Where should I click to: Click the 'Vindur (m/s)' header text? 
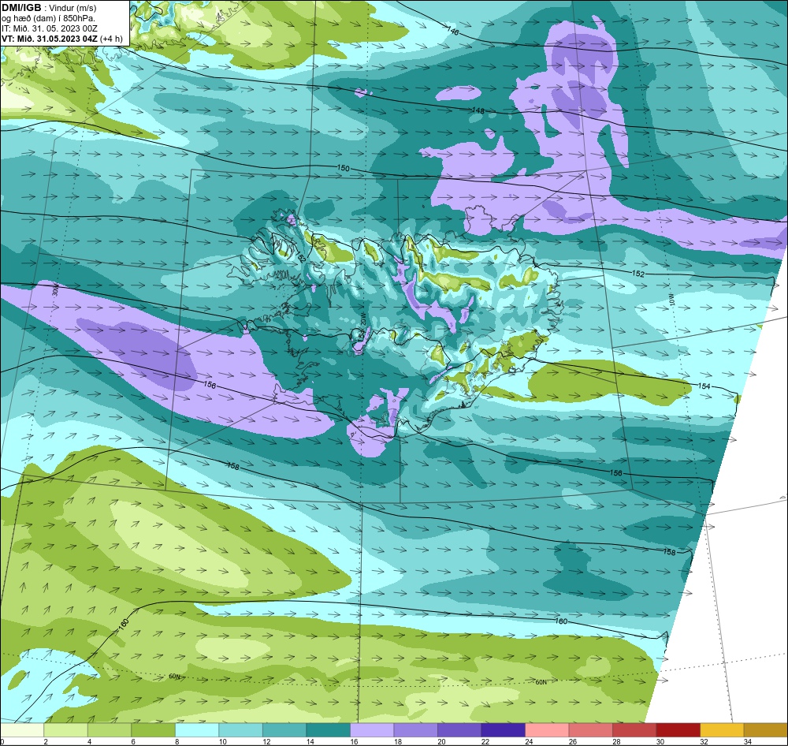point(72,8)
